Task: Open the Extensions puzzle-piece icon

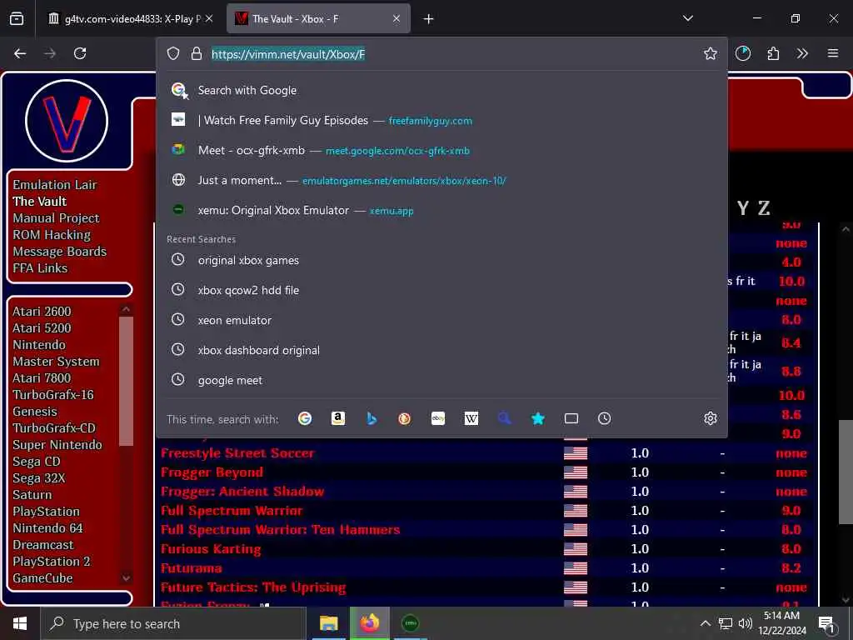Action: (x=773, y=53)
